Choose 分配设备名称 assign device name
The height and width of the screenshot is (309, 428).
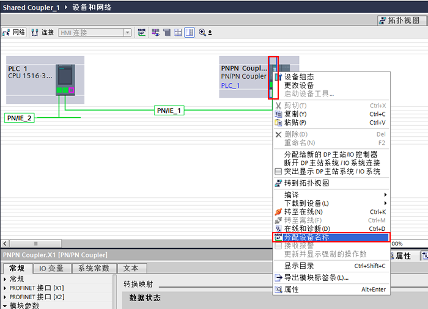coord(331,238)
